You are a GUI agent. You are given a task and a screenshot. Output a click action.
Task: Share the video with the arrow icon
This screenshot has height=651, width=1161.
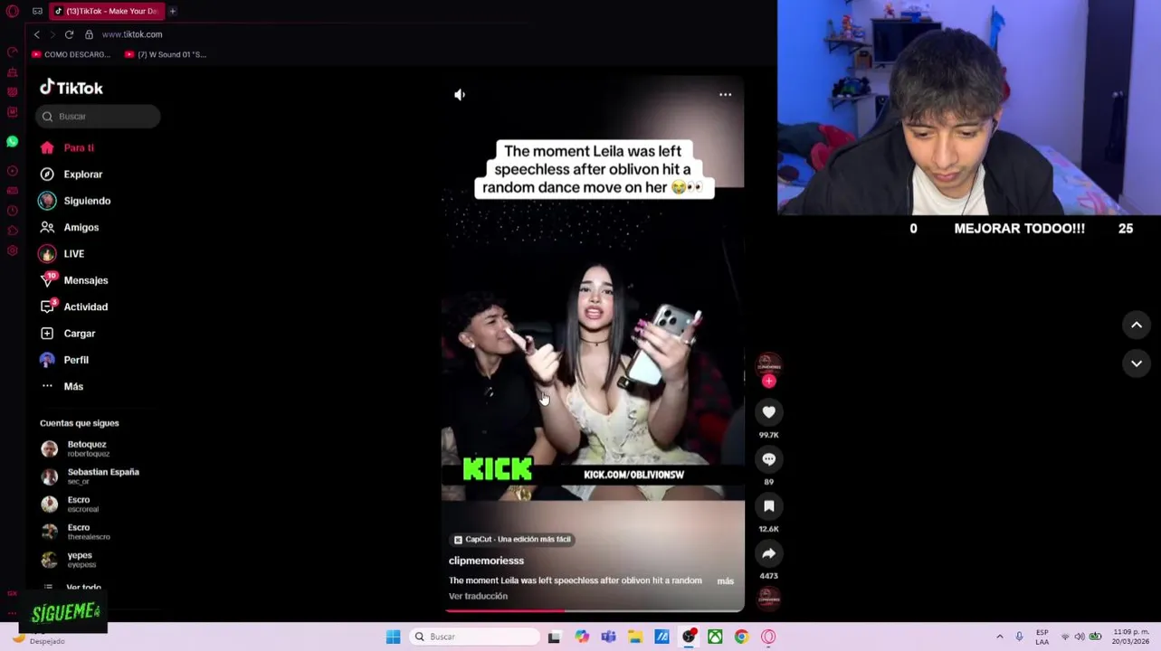[768, 553]
